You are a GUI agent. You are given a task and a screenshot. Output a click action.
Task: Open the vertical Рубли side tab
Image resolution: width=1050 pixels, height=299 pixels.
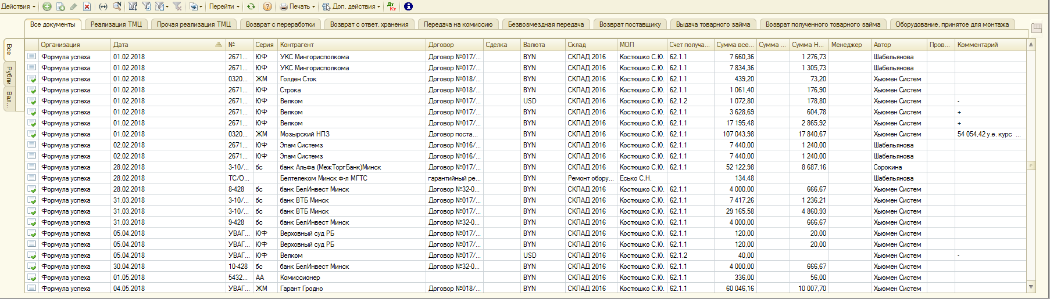click(x=9, y=75)
